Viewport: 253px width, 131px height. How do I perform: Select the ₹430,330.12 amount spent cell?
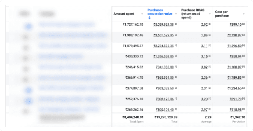pos(134,57)
